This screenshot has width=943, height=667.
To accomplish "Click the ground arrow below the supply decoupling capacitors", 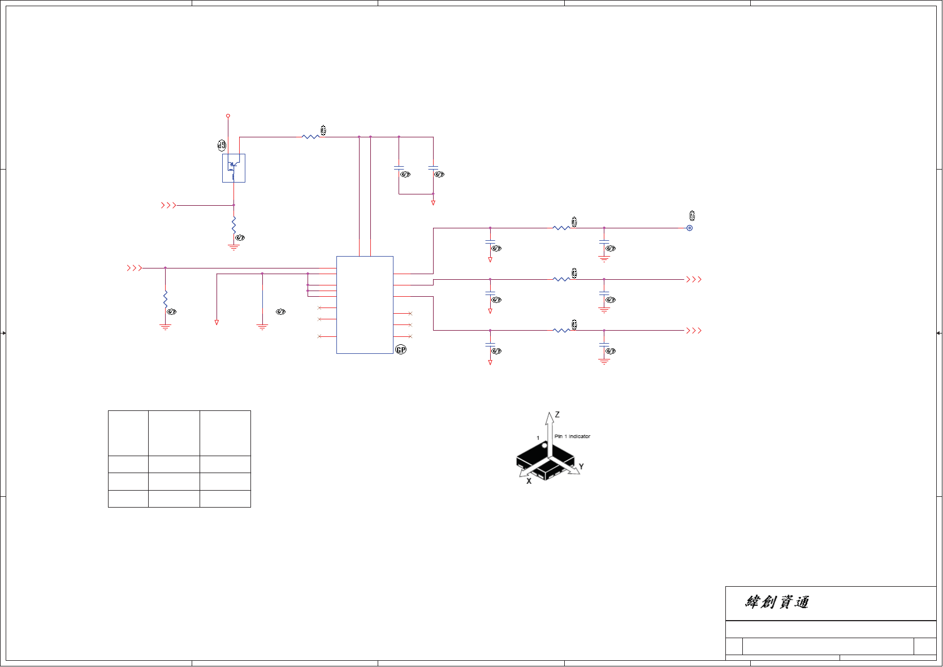I will pyautogui.click(x=433, y=202).
